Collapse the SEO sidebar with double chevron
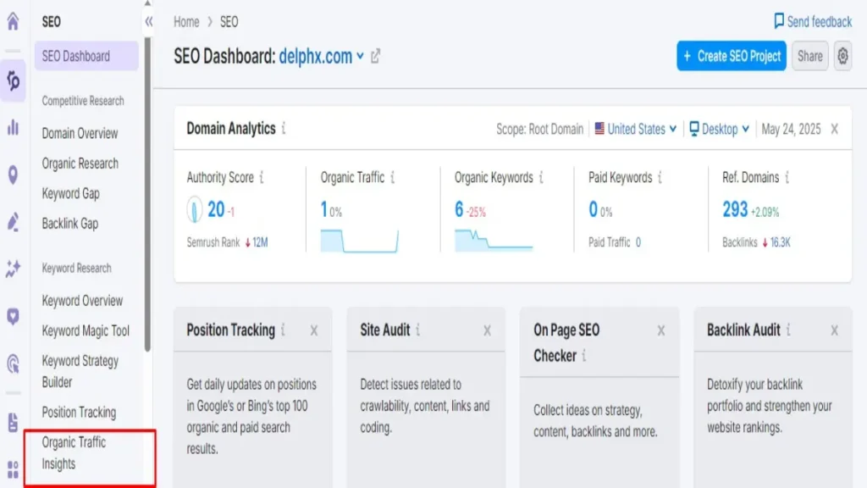867x488 pixels. [x=149, y=21]
